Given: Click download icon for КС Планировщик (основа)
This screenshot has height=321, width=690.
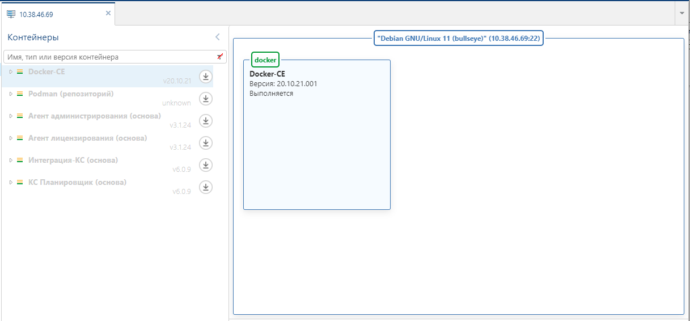Looking at the screenshot, I should point(206,187).
